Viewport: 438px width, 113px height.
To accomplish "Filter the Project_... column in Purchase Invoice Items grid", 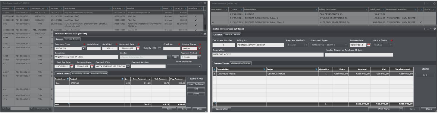I will pyautogui.click(x=67, y=79).
